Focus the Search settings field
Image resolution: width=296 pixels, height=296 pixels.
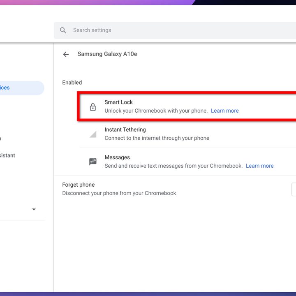[x=175, y=30]
